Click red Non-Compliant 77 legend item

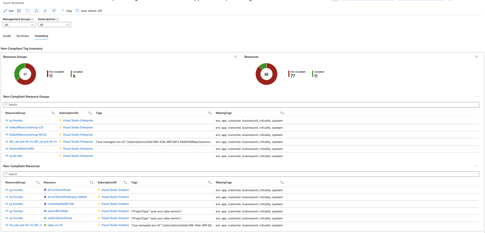click(297, 74)
